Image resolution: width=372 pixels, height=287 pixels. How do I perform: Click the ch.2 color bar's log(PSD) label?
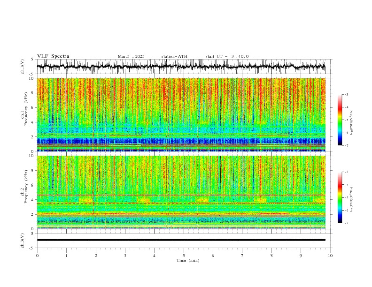coord(352,199)
